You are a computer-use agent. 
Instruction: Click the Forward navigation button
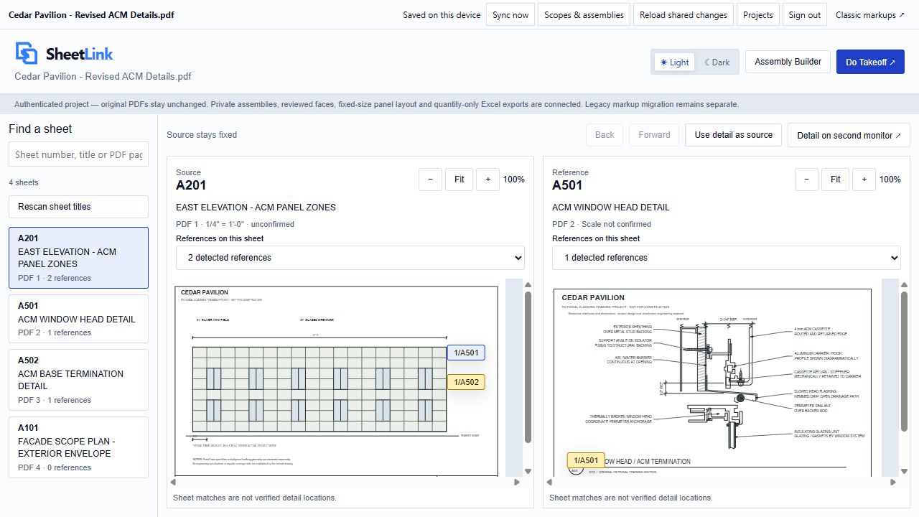pos(654,135)
